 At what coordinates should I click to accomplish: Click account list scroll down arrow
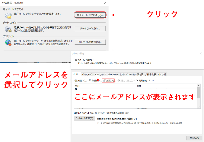tap(199, 107)
